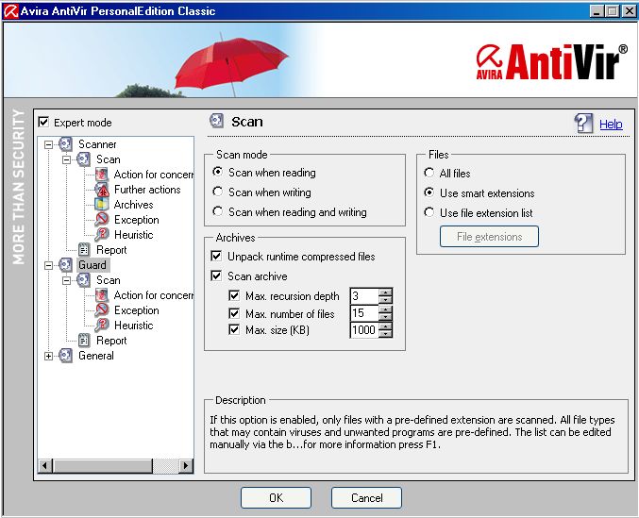Decrease the max number of files value
The width and height of the screenshot is (639, 518).
click(385, 317)
